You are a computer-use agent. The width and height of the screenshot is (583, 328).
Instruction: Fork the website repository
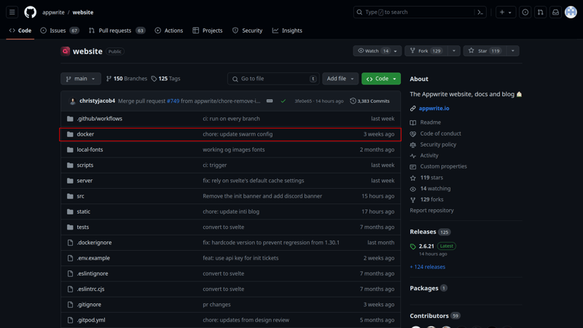point(426,51)
